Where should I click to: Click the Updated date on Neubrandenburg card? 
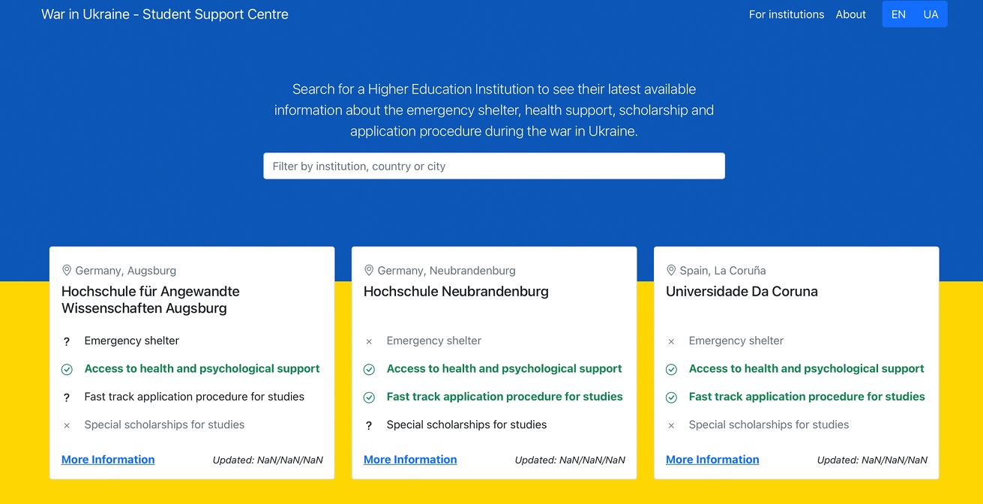[x=570, y=460]
